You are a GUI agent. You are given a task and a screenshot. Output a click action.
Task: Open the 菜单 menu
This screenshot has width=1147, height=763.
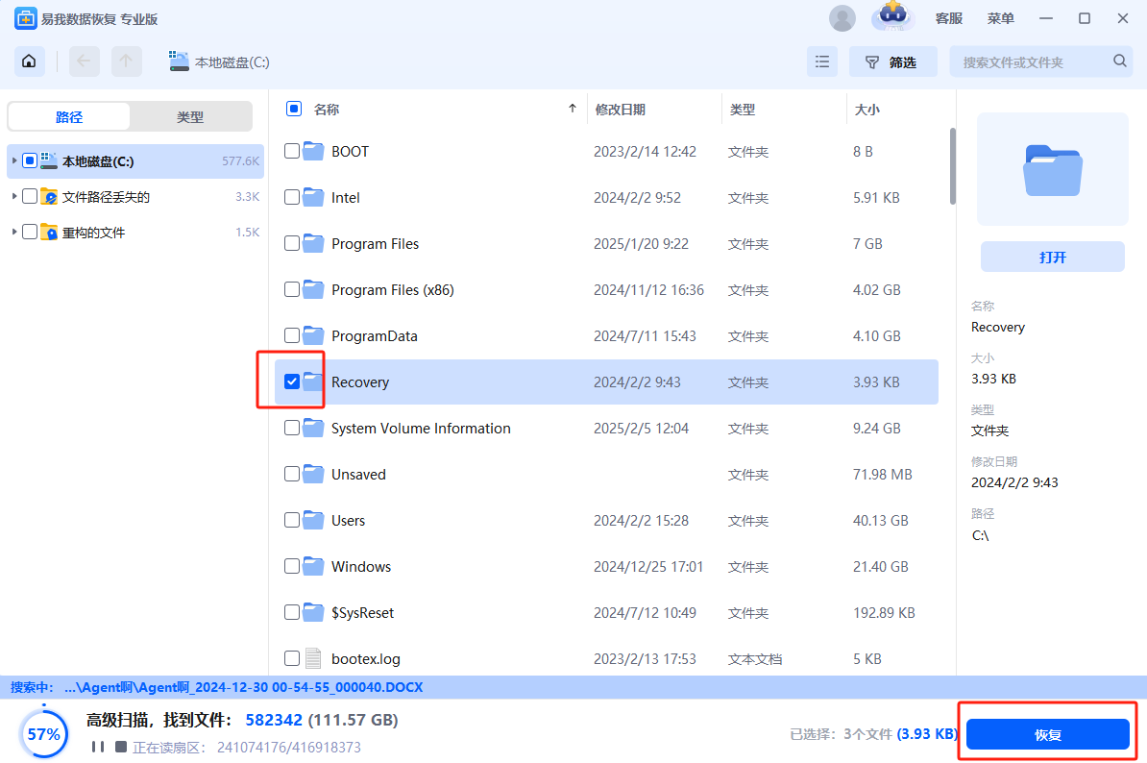pos(1000,18)
